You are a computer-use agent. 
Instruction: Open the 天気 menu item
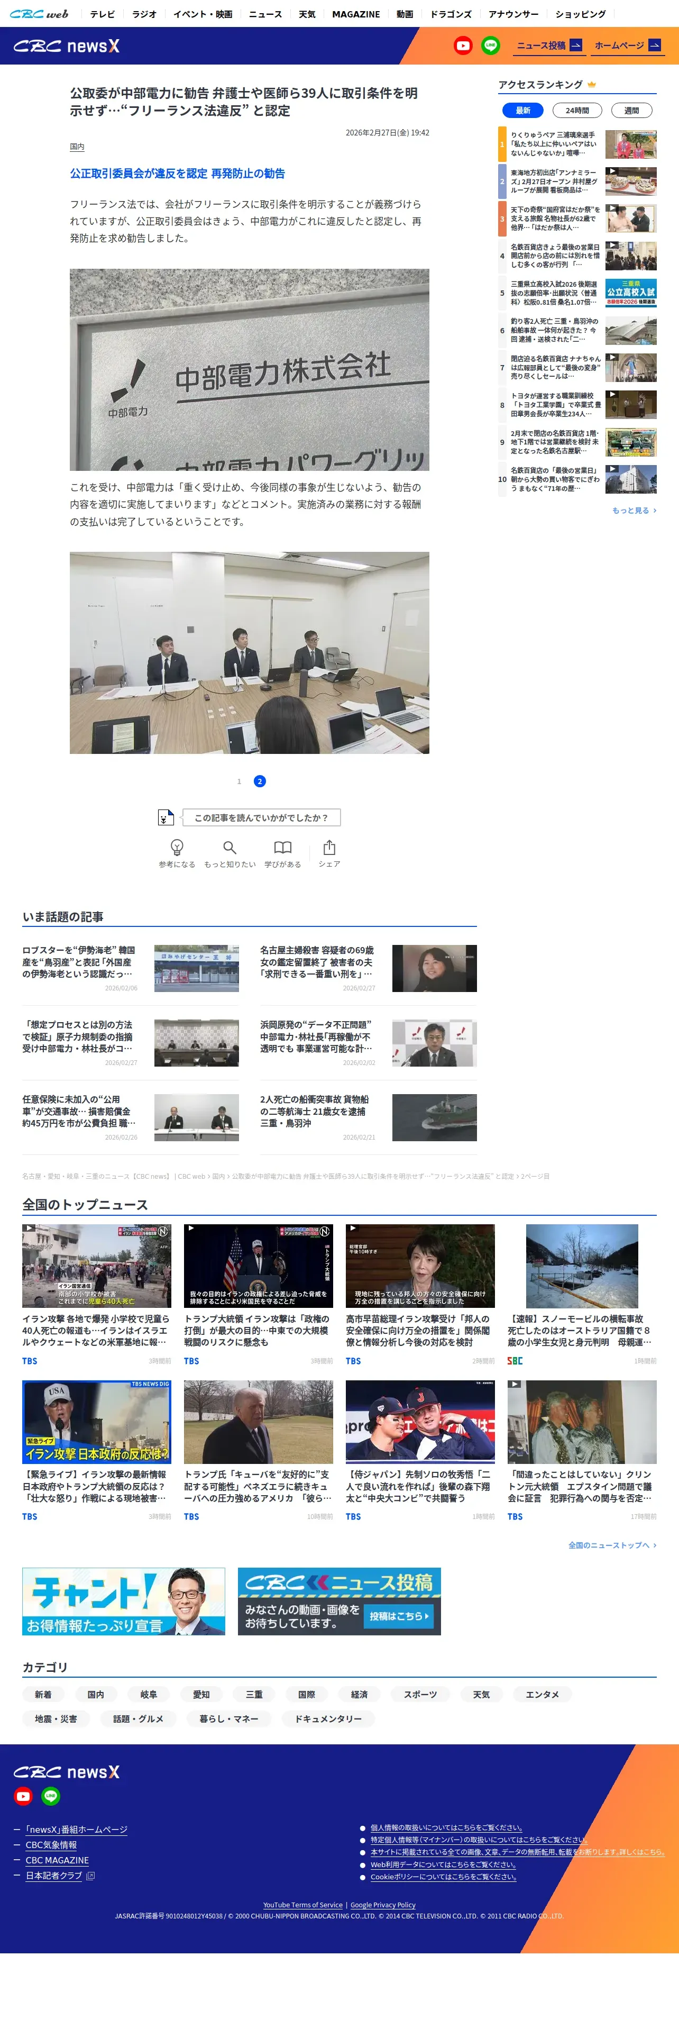307,14
